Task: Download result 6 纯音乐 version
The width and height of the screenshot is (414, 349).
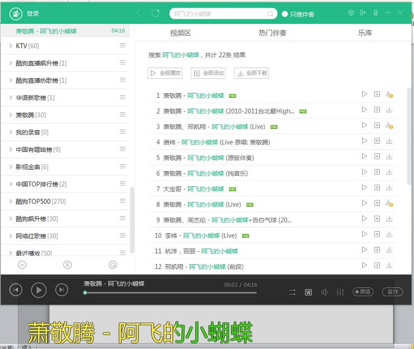Action: coord(389,172)
